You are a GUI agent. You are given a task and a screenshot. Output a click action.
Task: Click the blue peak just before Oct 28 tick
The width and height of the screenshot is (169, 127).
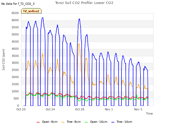tap(79, 19)
